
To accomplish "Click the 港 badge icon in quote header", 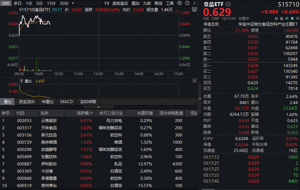I will 277,18.
